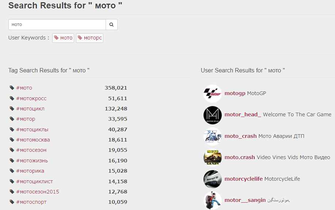The width and height of the screenshot is (335, 210).
Task: Select the 'мото' user keyword tag
Action: tap(63, 38)
